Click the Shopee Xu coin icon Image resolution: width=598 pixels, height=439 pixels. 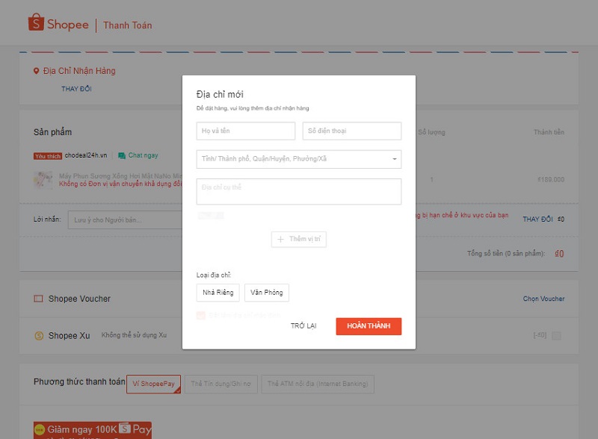39,336
